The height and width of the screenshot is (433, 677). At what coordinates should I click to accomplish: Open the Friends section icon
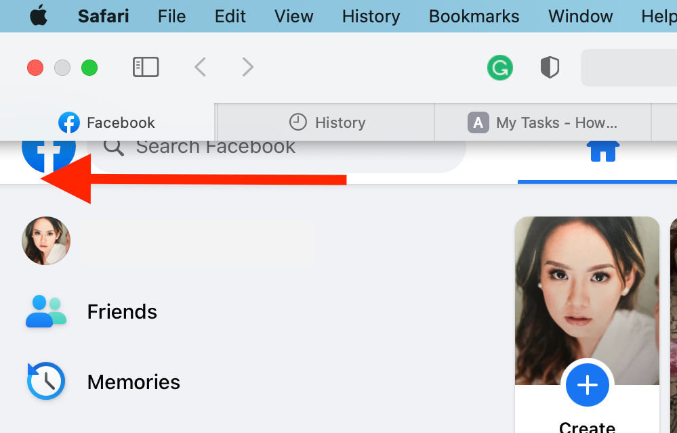pos(45,311)
